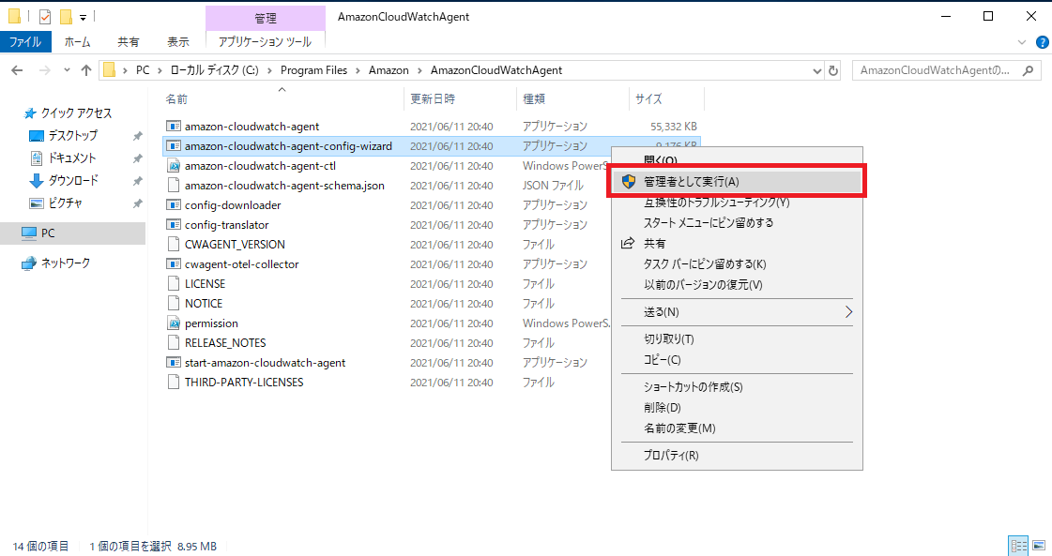Select the cwagent-otel-collector application icon
Screen dimensions: 1052x556
click(173, 264)
